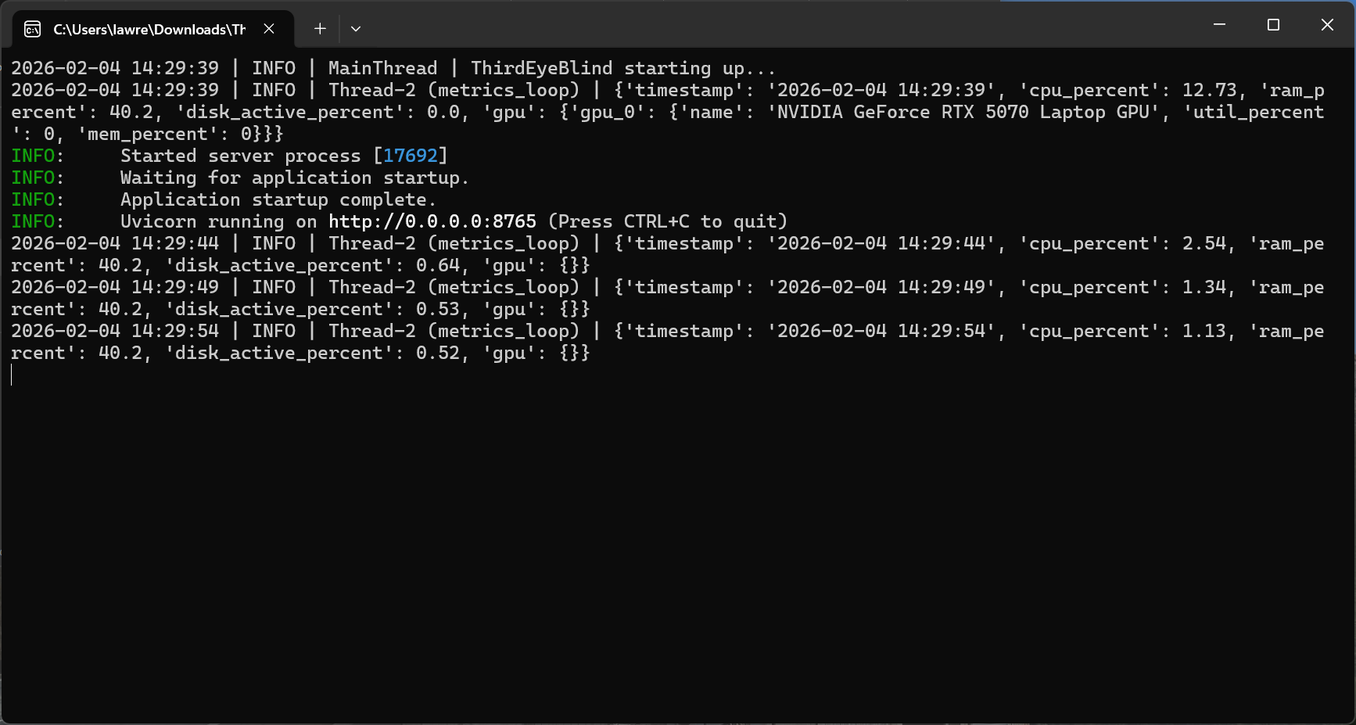Click the green INFO label for Started server process
The image size is (1356, 725).
(33, 156)
